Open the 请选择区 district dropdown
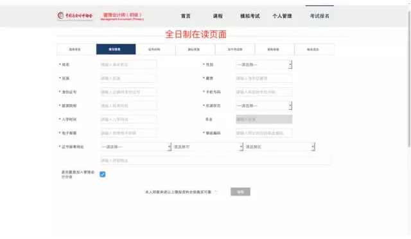The height and width of the screenshot is (239, 411). [x=279, y=147]
